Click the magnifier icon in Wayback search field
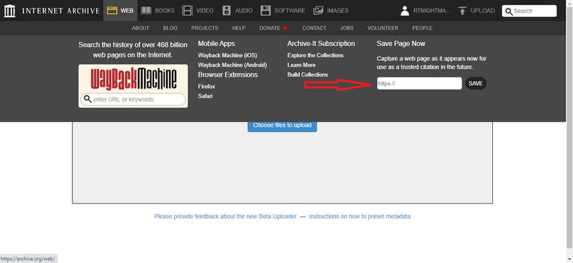Screen dimensions: 573x263 pyautogui.click(x=87, y=99)
